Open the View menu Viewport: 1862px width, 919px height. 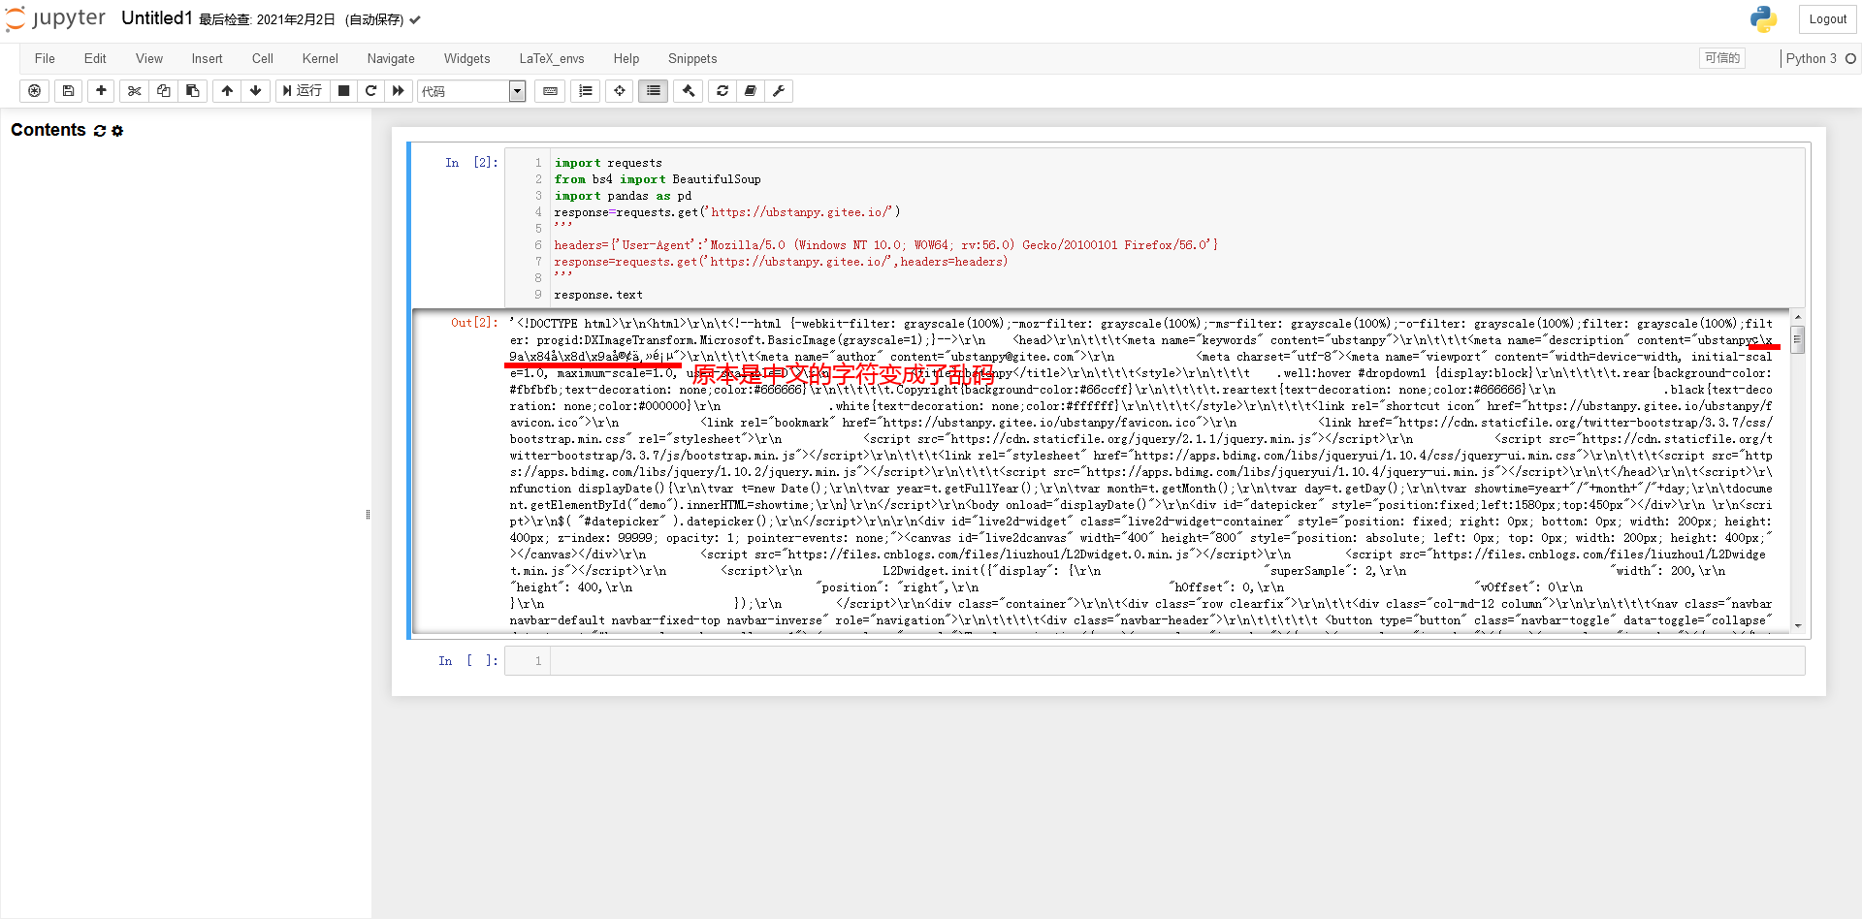coord(149,58)
